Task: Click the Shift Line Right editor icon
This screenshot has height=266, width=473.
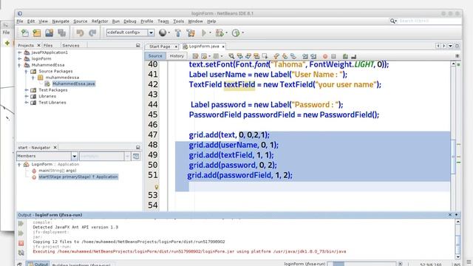Action: 313,56
